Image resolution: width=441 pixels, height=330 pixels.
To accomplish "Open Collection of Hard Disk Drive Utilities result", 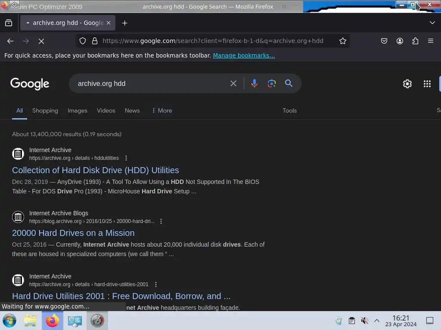I will 95,170.
